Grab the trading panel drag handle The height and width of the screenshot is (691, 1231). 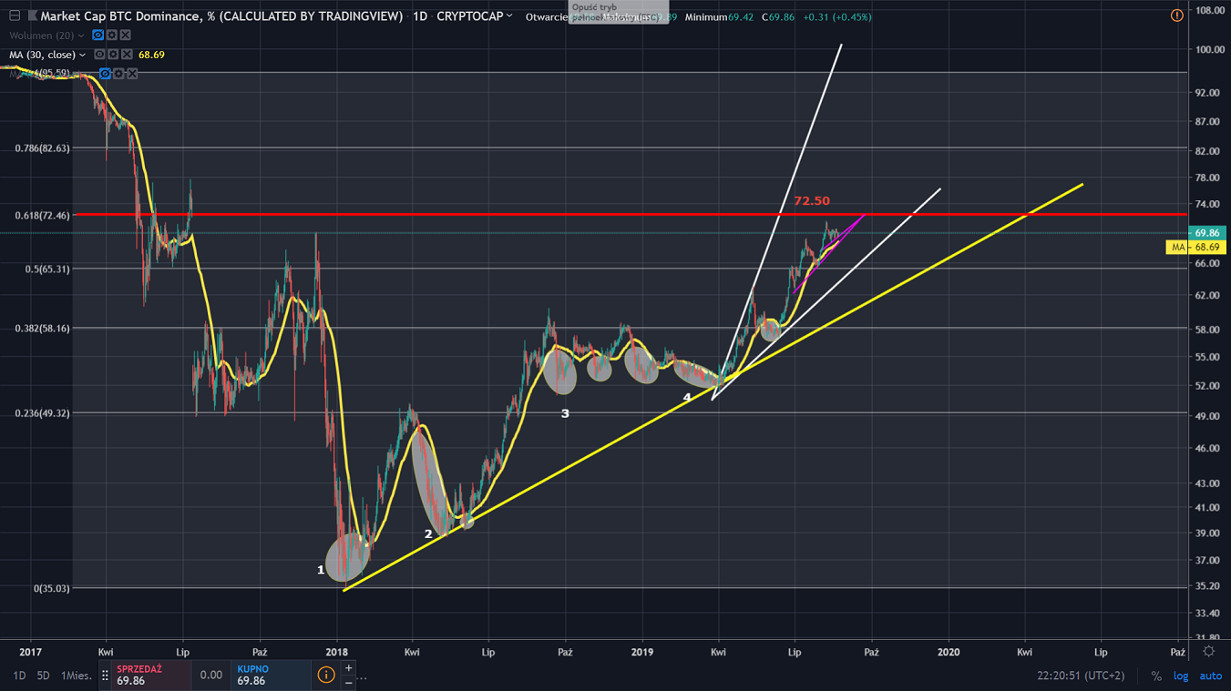[x=105, y=676]
